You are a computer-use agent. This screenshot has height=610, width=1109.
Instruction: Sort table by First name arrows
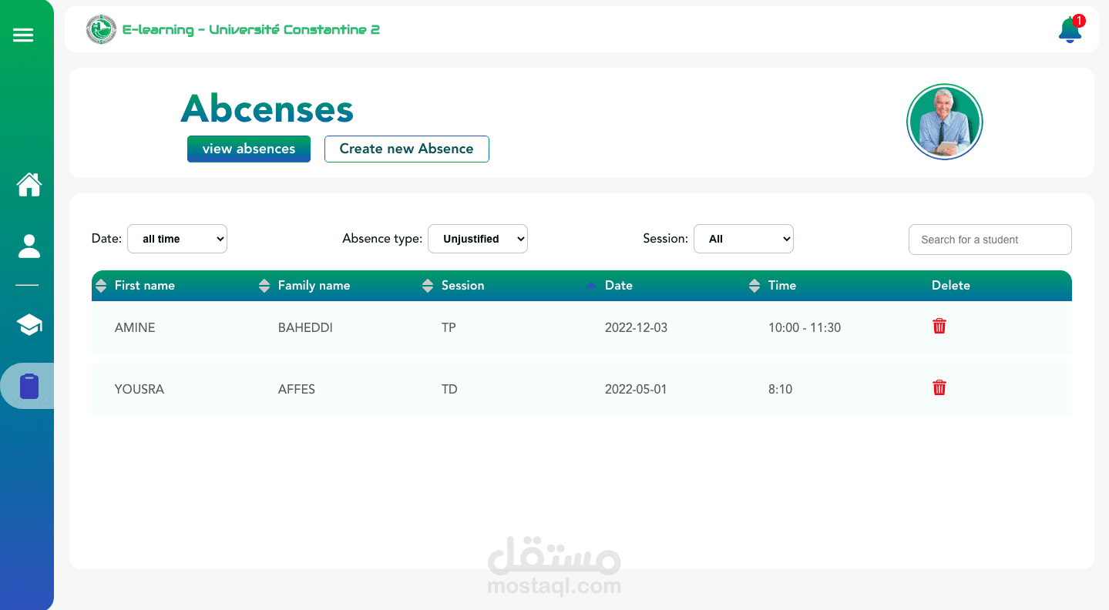point(101,286)
